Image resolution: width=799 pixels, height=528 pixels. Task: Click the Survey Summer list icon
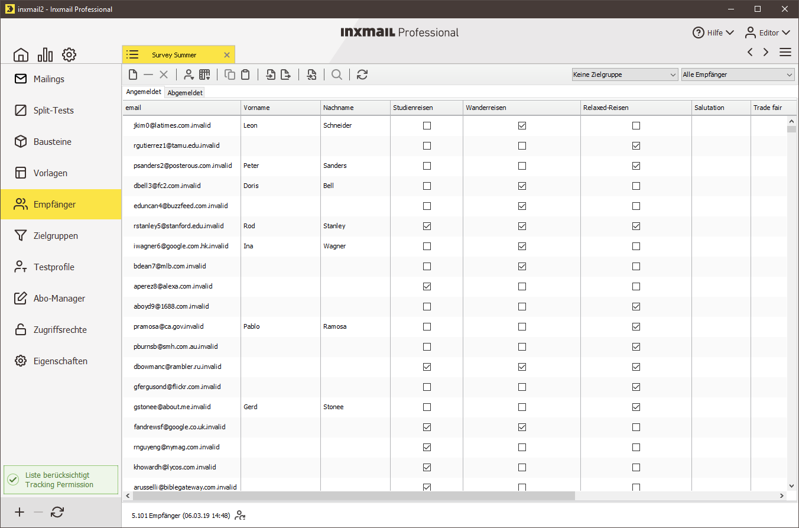132,55
